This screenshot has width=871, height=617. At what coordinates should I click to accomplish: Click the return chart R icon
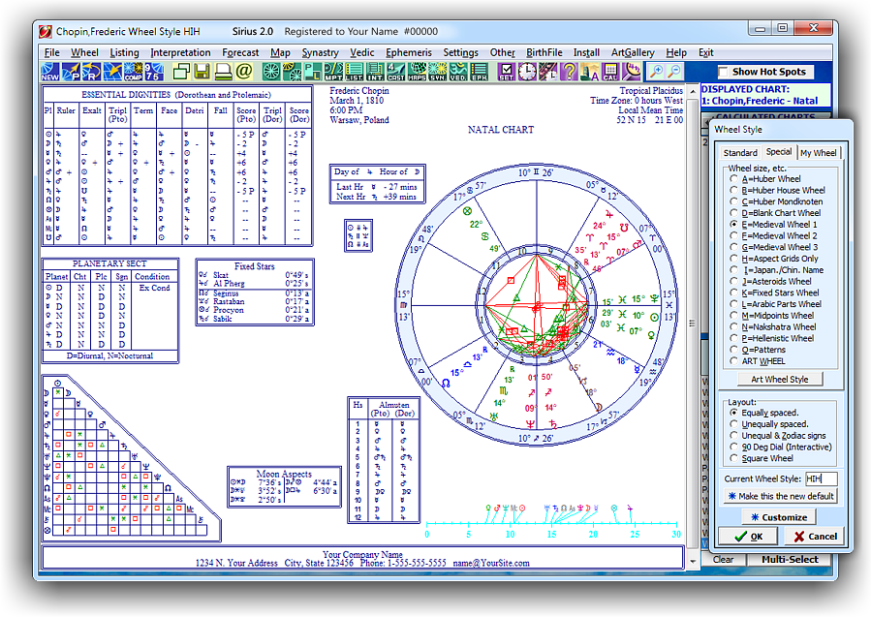[91, 72]
